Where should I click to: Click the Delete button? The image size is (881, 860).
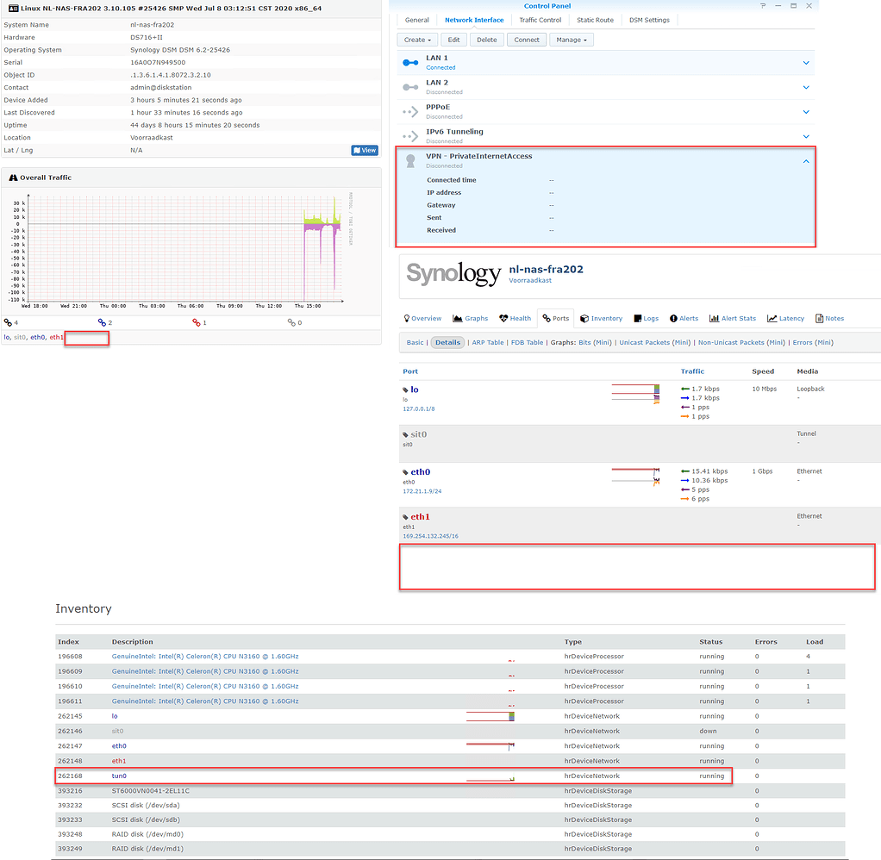486,40
